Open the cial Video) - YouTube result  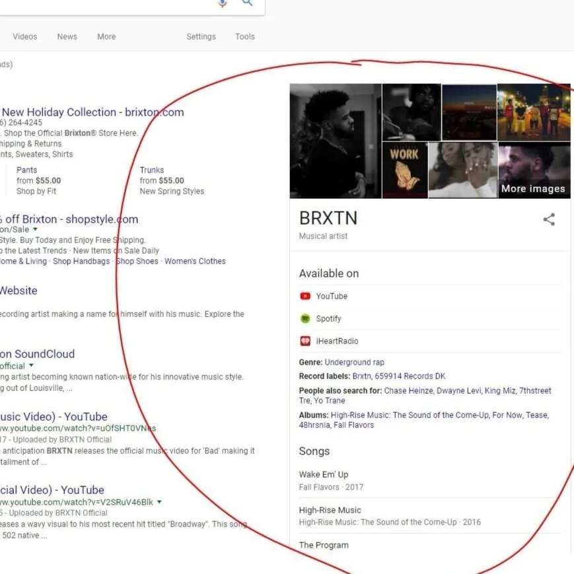52,490
